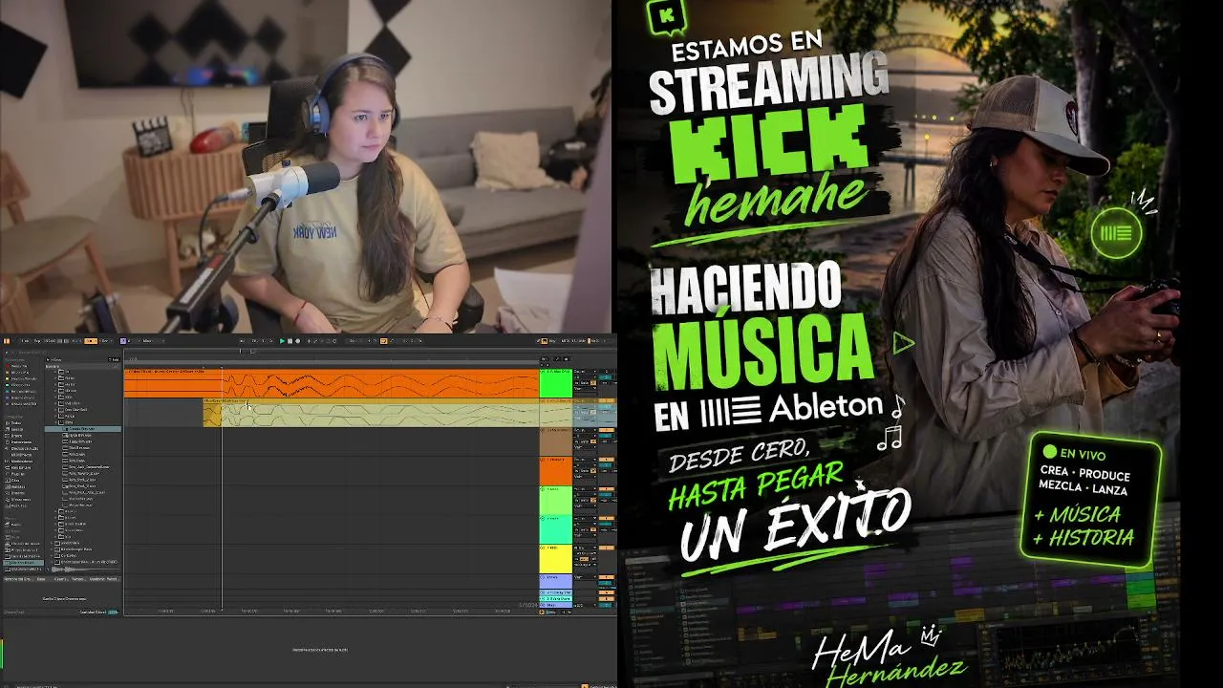Select return track B header
This screenshot has width=1223, height=688.
[x=555, y=598]
